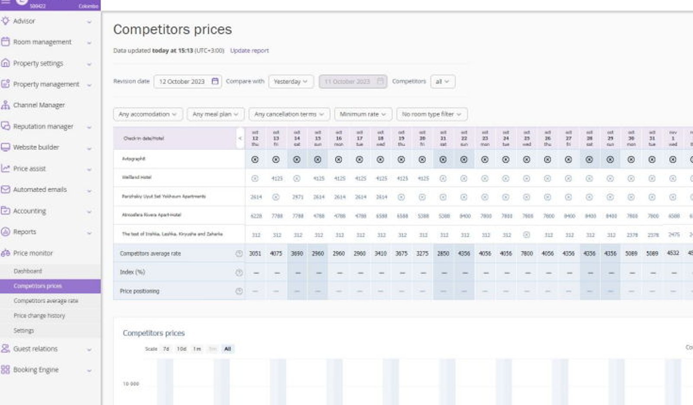Open Competitors average rate sidebar item
The image size is (693, 405).
click(46, 300)
